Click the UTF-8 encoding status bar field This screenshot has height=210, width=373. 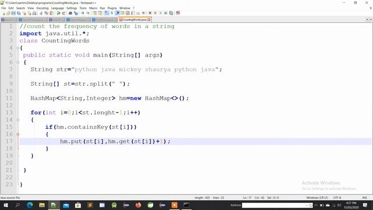[337, 198]
